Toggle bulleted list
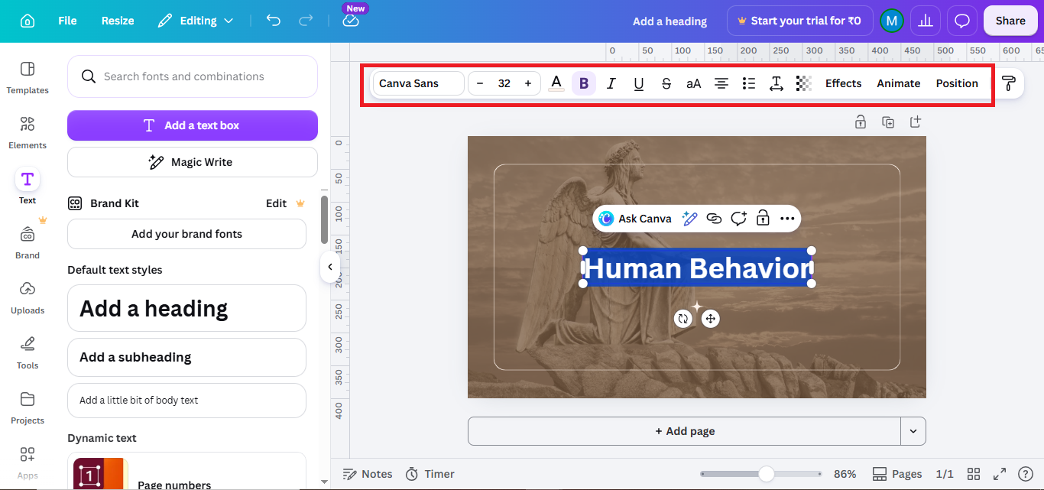Image resolution: width=1044 pixels, height=490 pixels. coord(749,83)
